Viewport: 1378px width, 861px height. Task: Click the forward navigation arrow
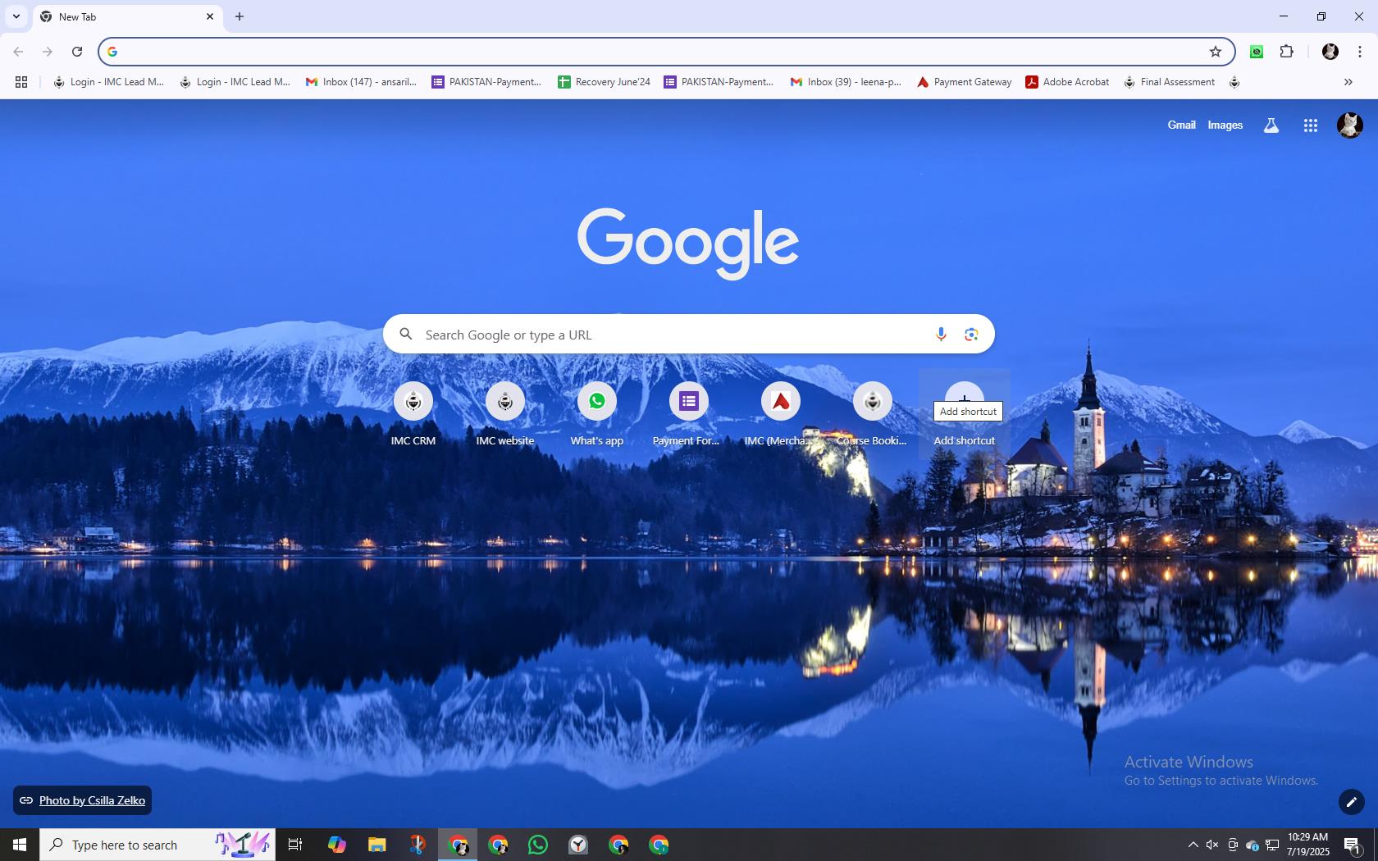click(48, 52)
